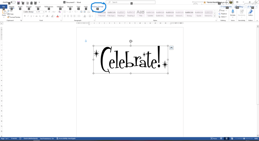The width and height of the screenshot is (259, 141).
Task: Click the Cut scissors icon
Action: click(8, 11)
